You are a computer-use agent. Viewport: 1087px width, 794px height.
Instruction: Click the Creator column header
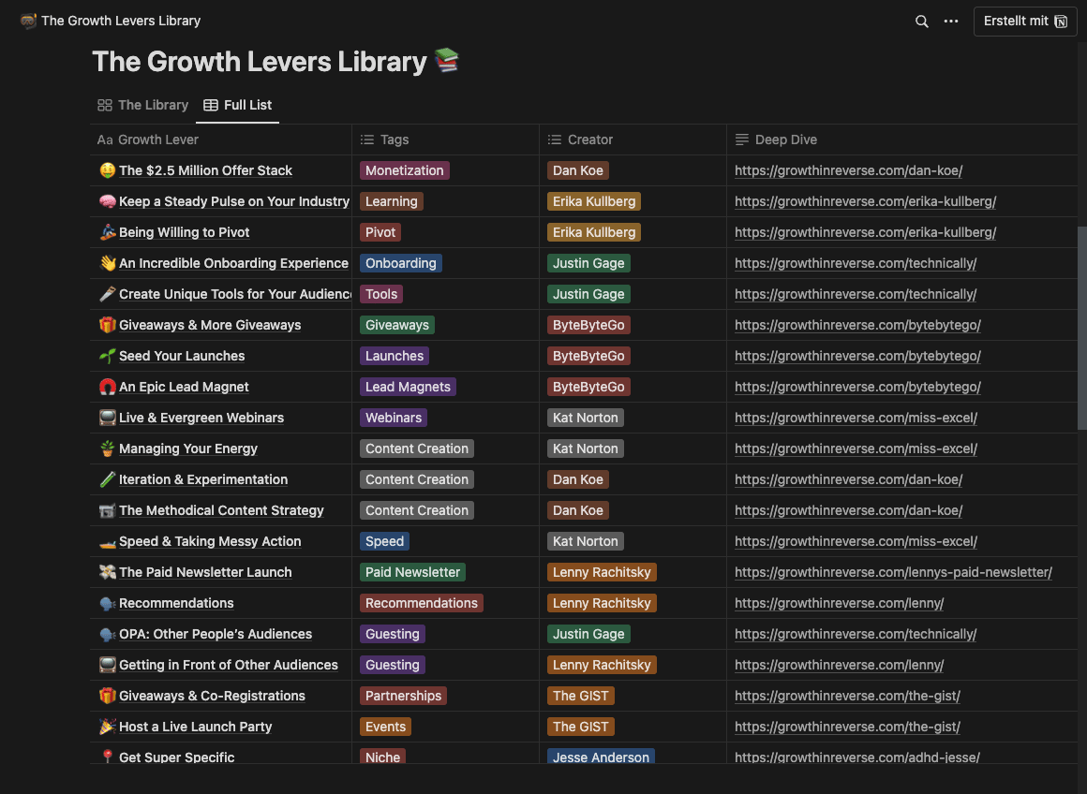point(633,140)
